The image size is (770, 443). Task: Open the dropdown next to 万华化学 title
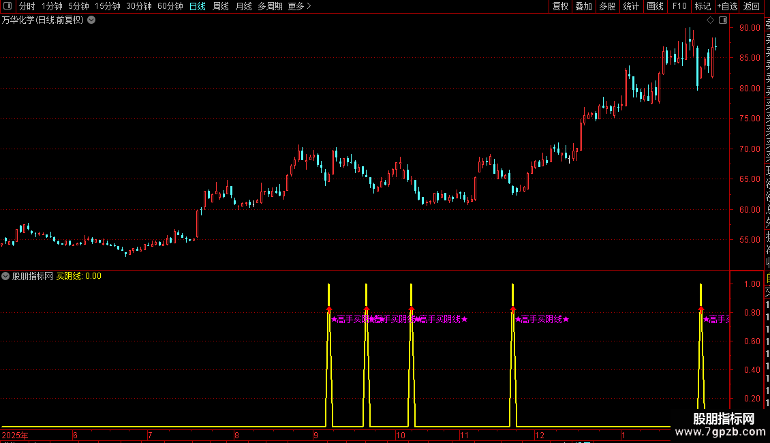coord(91,20)
